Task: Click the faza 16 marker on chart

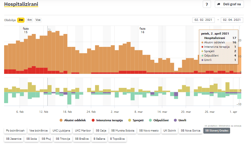Action: click(x=142, y=30)
